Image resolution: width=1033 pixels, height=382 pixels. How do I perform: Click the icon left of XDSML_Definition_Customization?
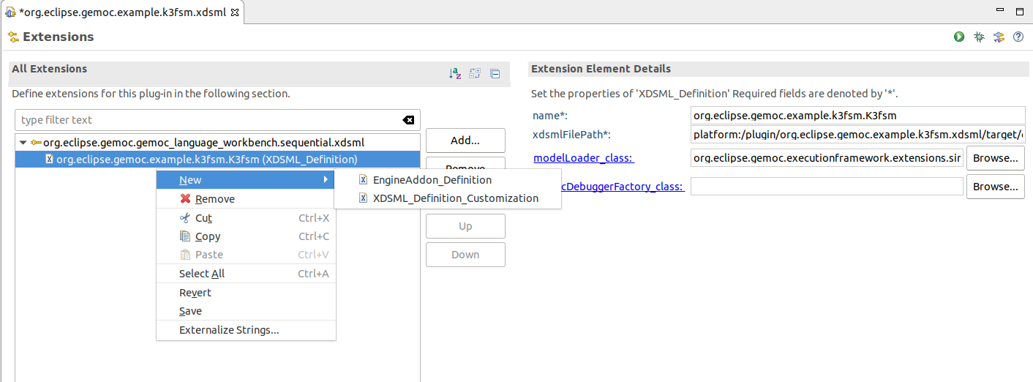363,198
